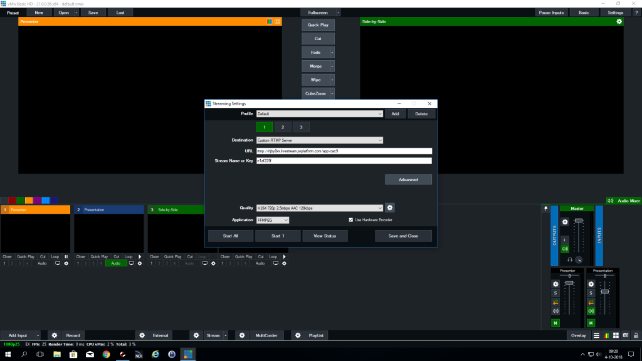Click the headphones monitoring icon under Master
The height and width of the screenshot is (361, 642).
(569, 259)
